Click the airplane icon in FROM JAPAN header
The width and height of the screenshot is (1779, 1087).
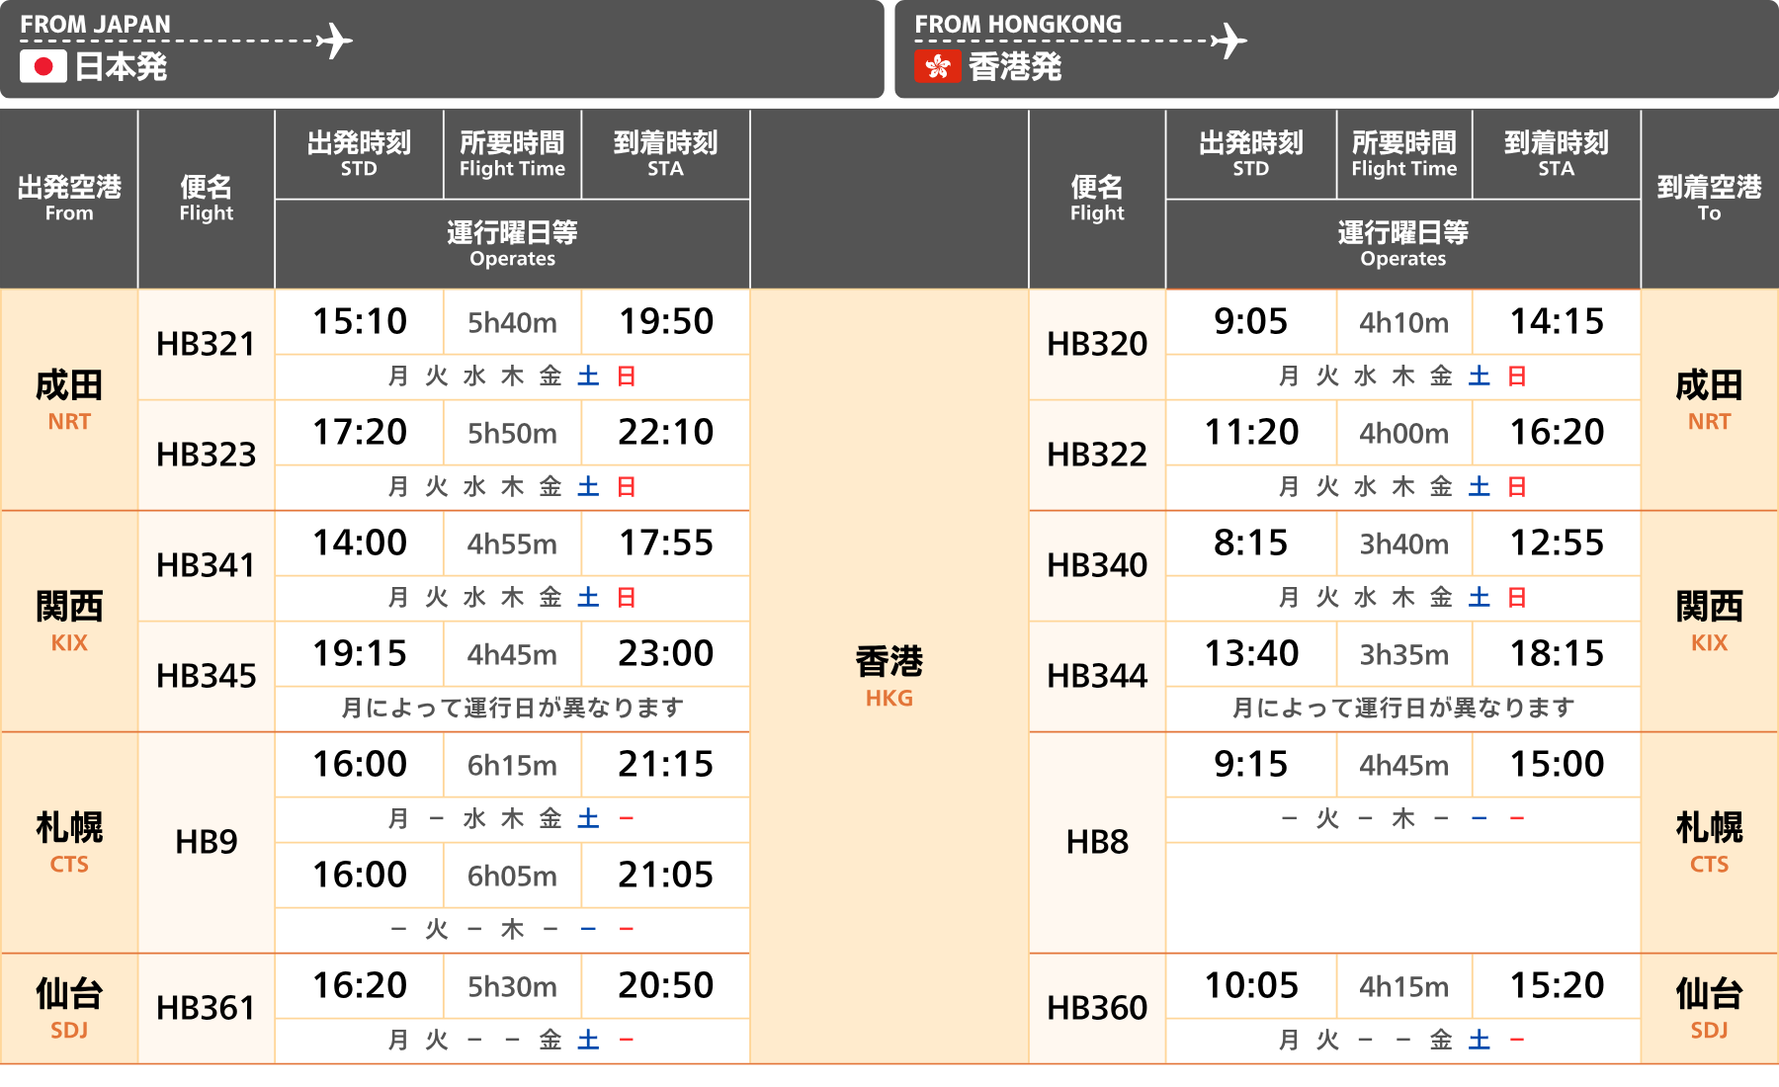[335, 41]
